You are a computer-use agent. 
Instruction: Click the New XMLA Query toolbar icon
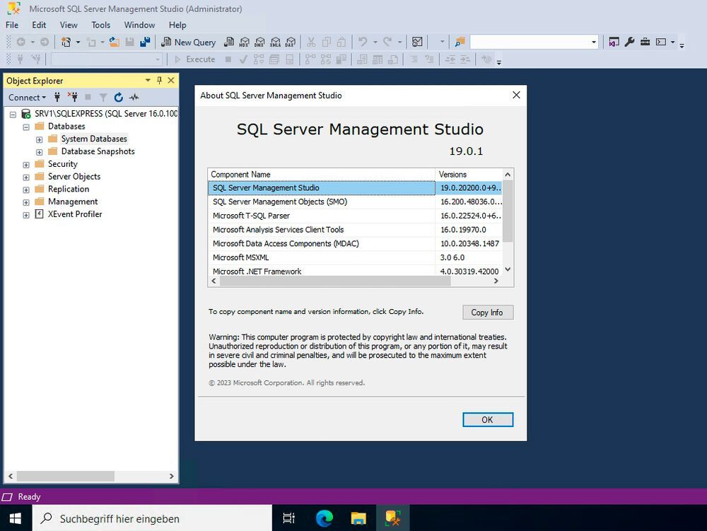click(x=276, y=42)
